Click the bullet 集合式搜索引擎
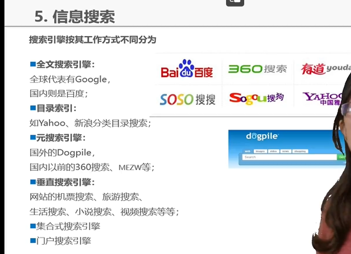This screenshot has width=351, height=254. tap(65, 226)
